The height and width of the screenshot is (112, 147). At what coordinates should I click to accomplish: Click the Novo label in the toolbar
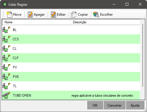click(17, 14)
